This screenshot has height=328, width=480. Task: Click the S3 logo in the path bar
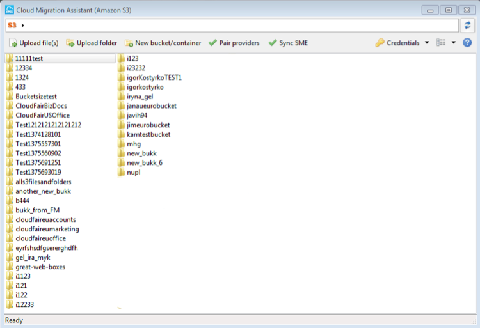pyautogui.click(x=12, y=26)
